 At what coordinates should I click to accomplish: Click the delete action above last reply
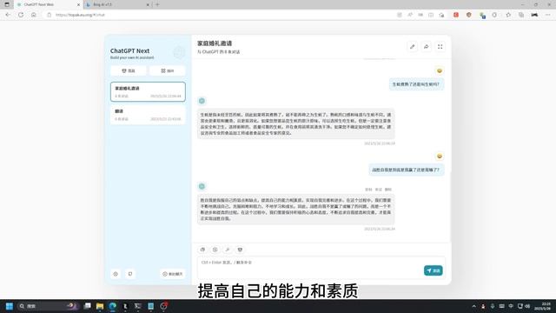[388, 190]
